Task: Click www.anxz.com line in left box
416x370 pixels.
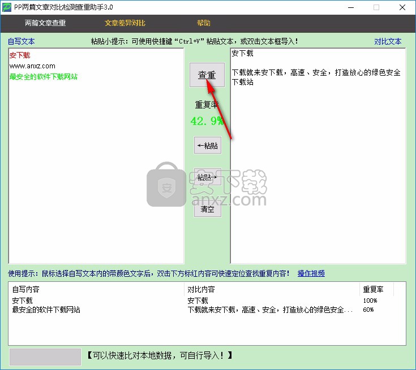Action: click(32, 66)
